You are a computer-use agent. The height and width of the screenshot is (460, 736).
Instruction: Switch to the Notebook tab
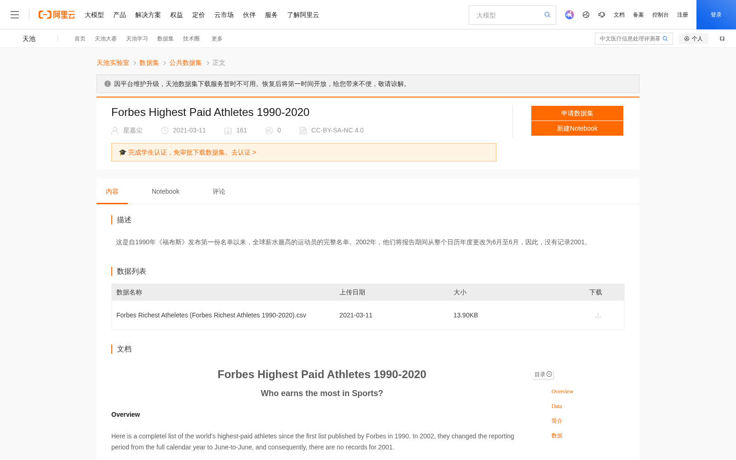166,191
